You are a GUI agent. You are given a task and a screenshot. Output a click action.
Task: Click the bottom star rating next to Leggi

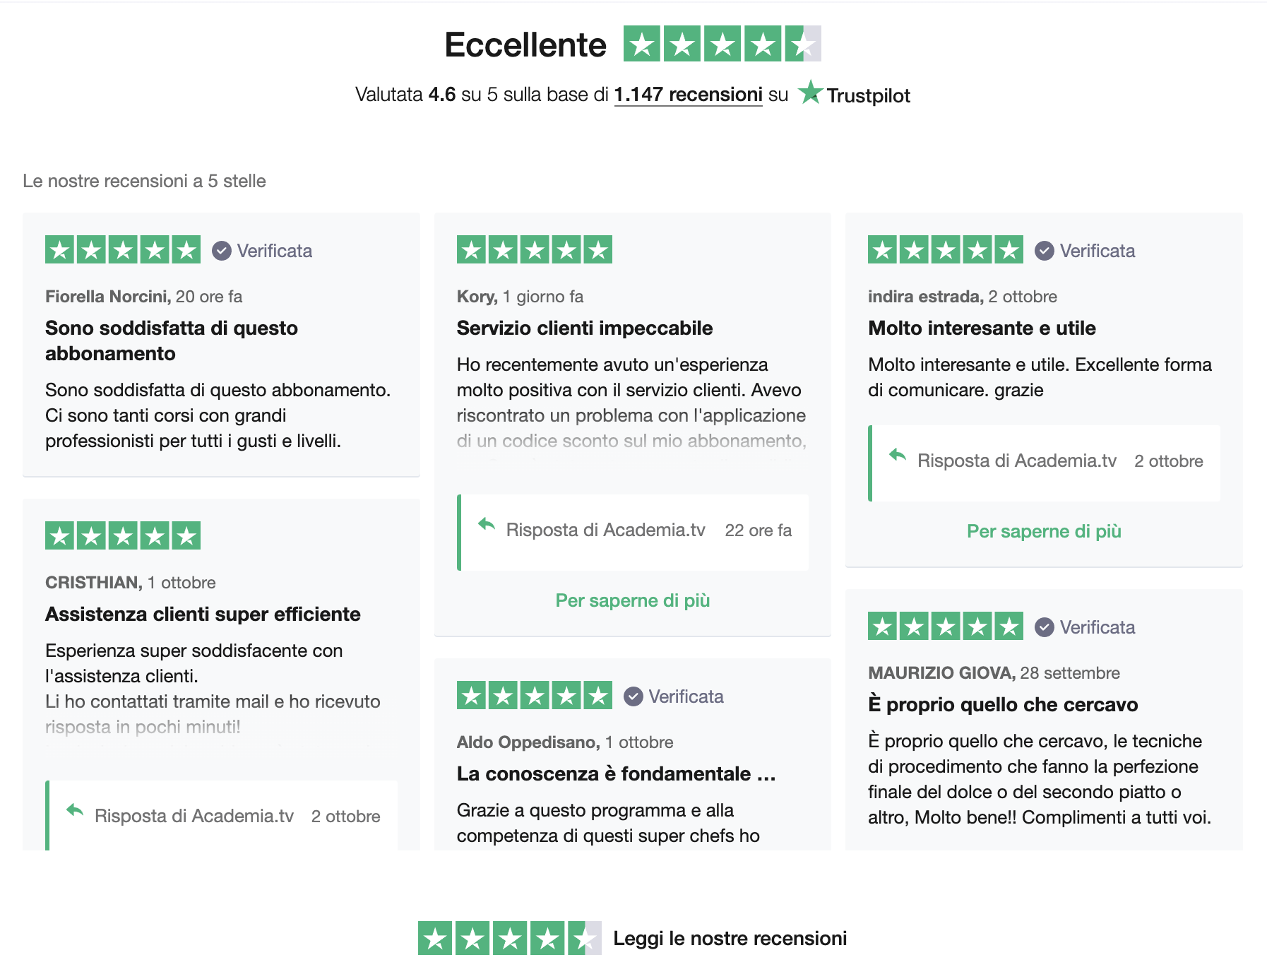click(x=509, y=938)
